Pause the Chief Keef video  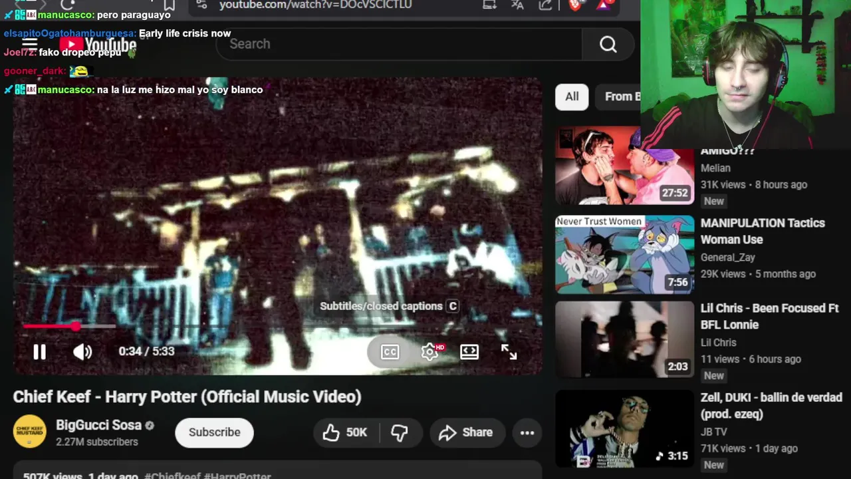click(40, 352)
